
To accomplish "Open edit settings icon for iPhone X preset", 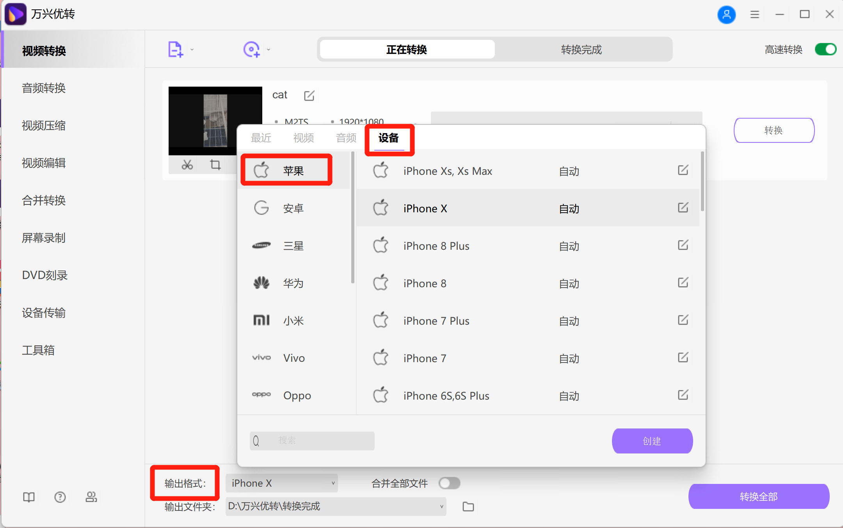I will 683,208.
